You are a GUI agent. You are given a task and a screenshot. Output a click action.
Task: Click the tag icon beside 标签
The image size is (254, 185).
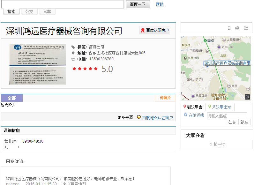click(x=73, y=47)
